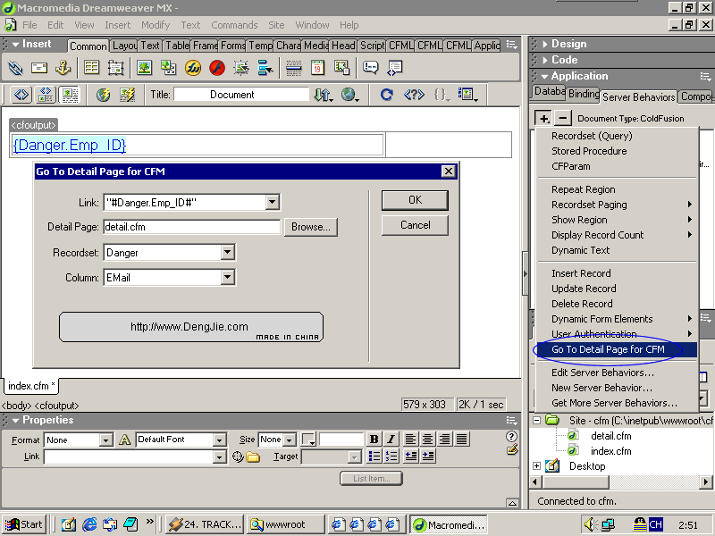The width and height of the screenshot is (715, 536).
Task: Open the Size dropdown in Properties
Action: click(x=289, y=440)
